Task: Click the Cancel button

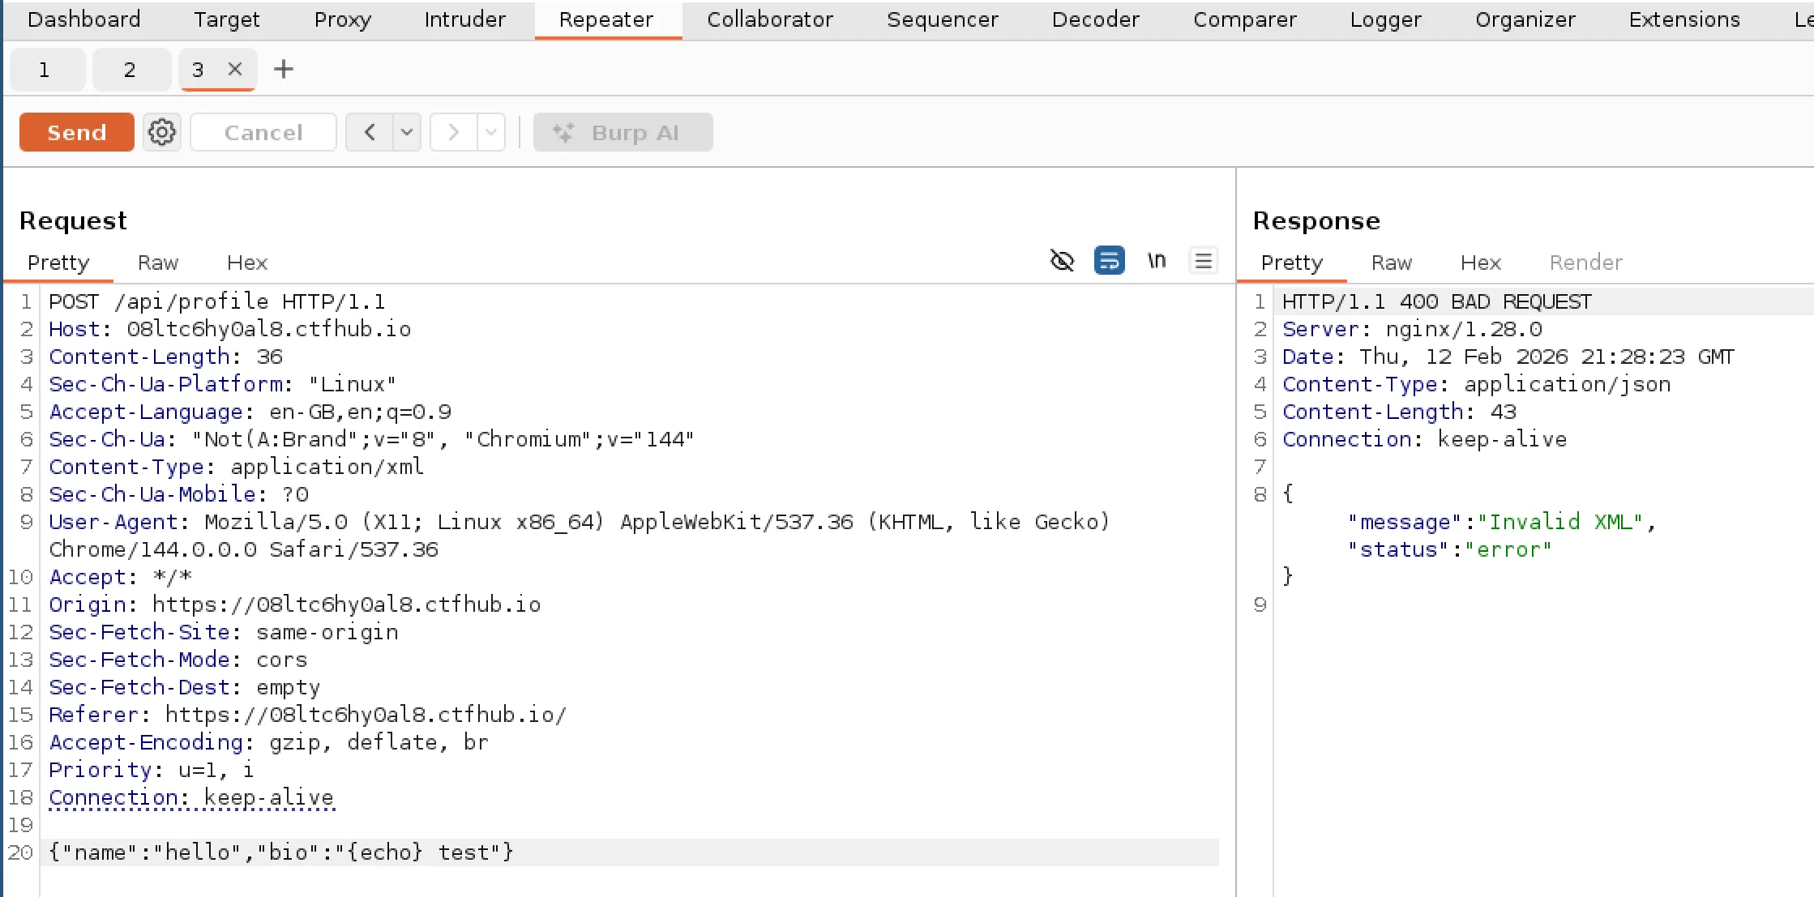Action: [263, 131]
